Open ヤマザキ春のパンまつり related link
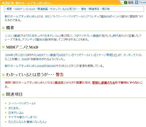Viewport: 146px width, 127px height. 23,117
